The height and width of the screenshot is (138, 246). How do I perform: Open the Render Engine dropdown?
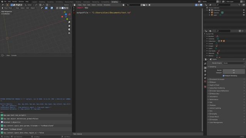coord(234,63)
